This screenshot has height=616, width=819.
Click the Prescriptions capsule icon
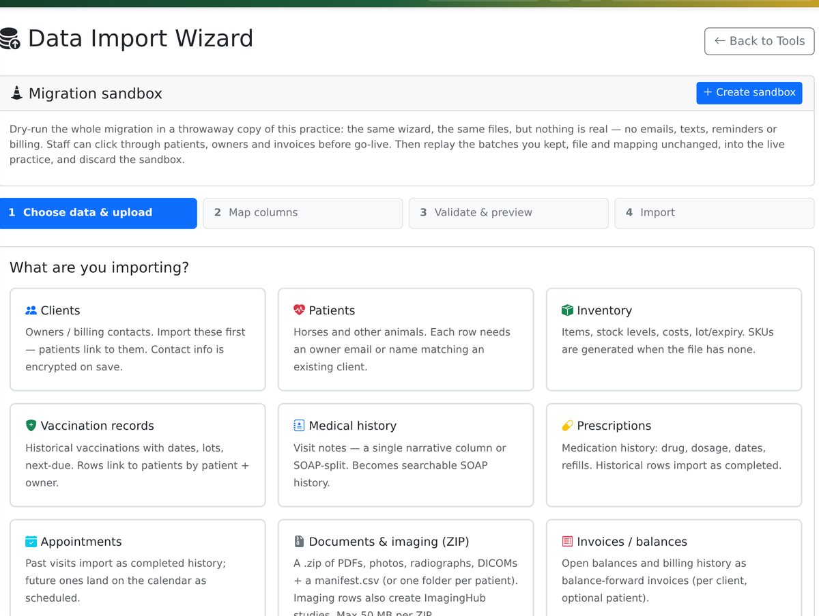tap(567, 426)
